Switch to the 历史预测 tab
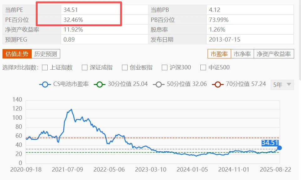Viewport: 301px width, 180px height. coord(45,54)
